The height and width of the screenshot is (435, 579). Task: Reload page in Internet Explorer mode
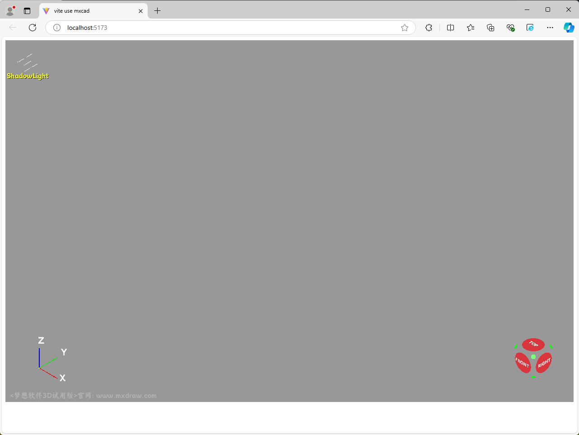pos(530,28)
